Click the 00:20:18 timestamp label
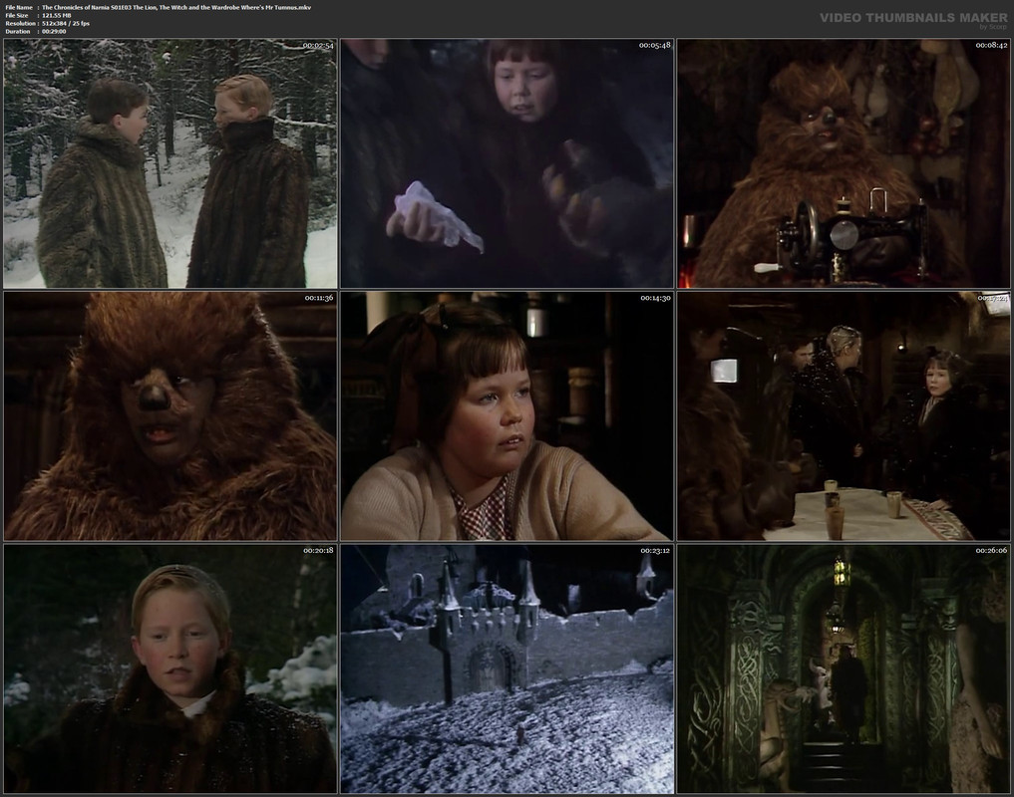Image resolution: width=1014 pixels, height=797 pixels. pyautogui.click(x=318, y=550)
